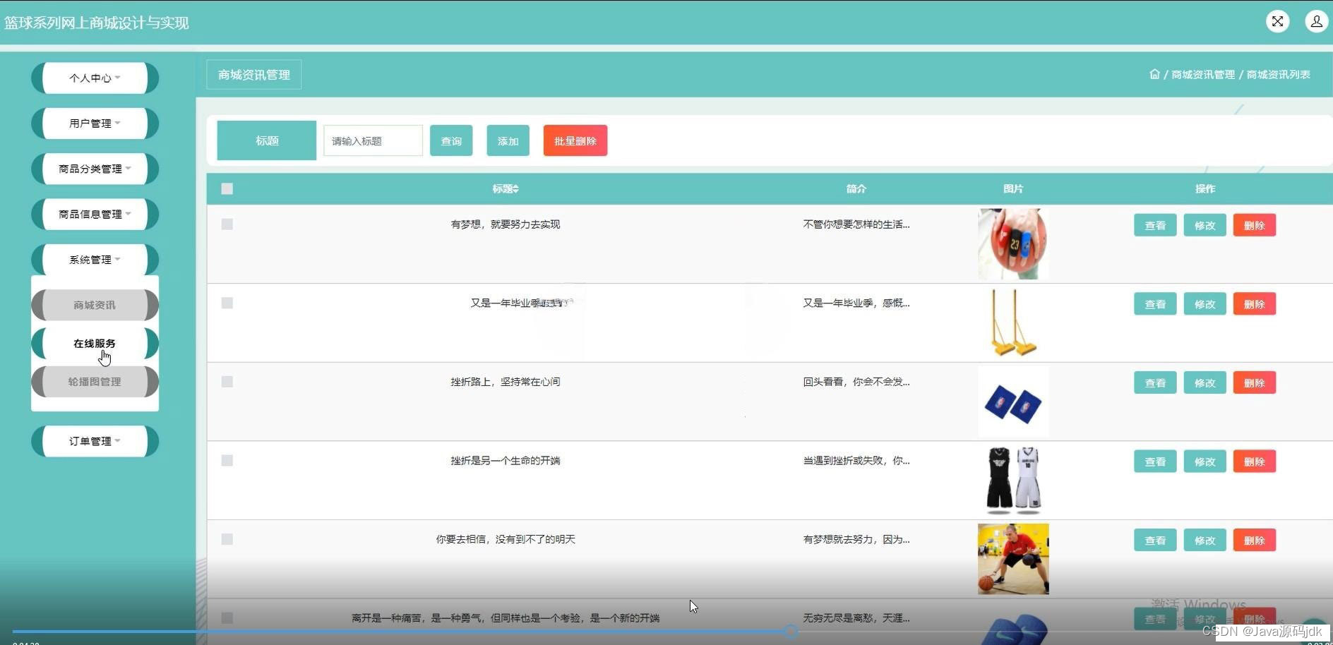The height and width of the screenshot is (645, 1333).
Task: Sort the table by 标题 column
Action: [x=506, y=188]
